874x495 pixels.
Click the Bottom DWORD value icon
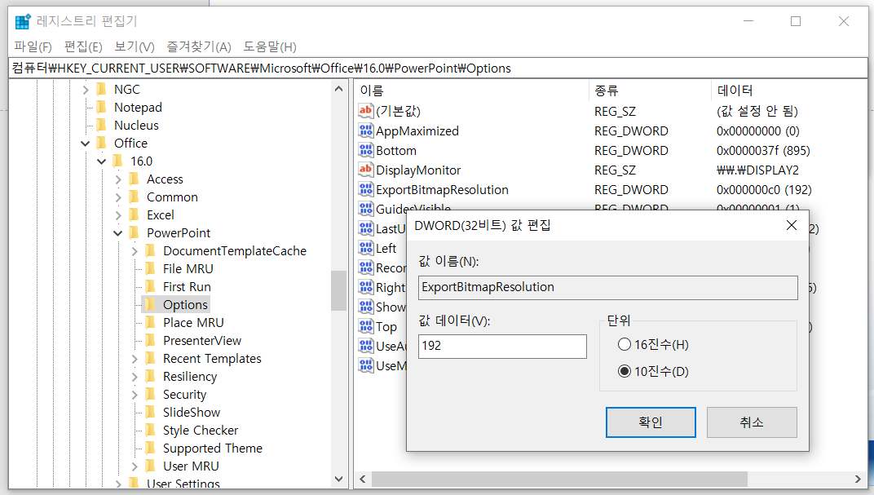coord(365,151)
